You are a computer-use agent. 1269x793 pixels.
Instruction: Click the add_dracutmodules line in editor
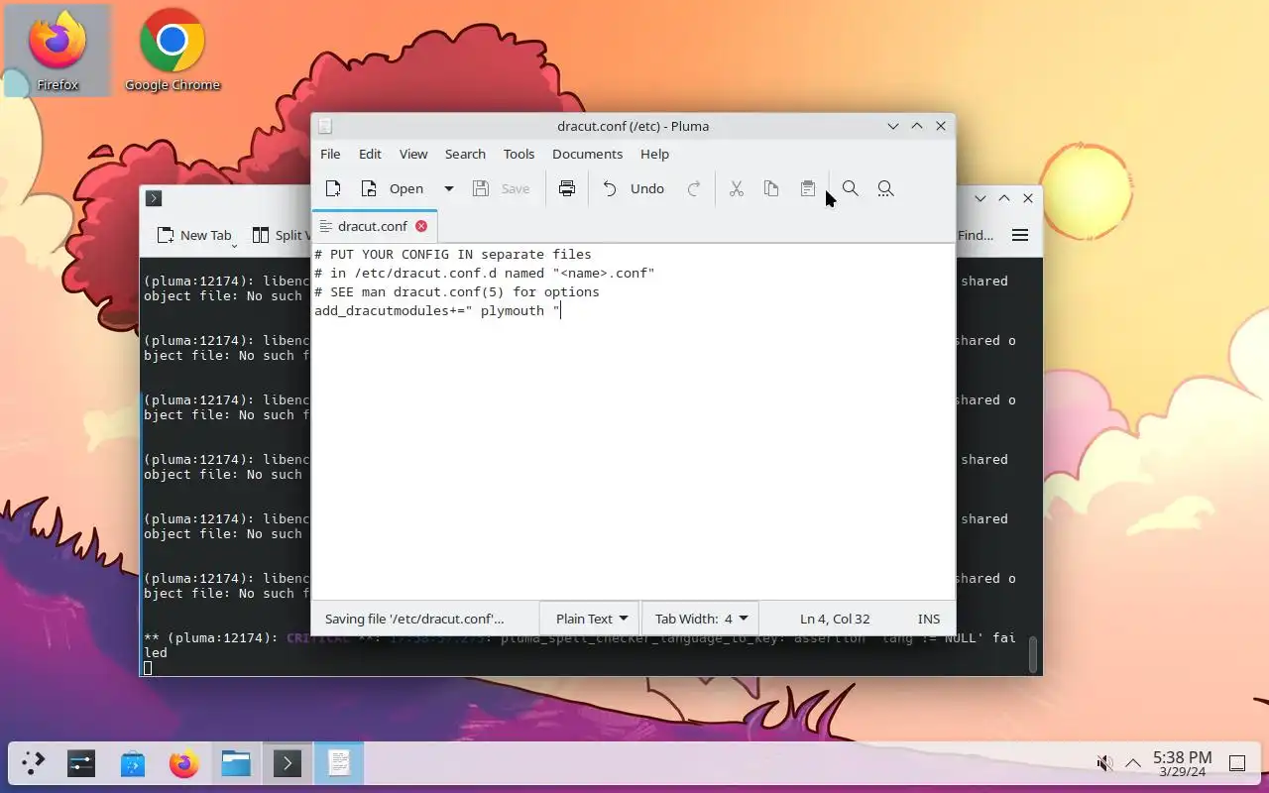[437, 310]
